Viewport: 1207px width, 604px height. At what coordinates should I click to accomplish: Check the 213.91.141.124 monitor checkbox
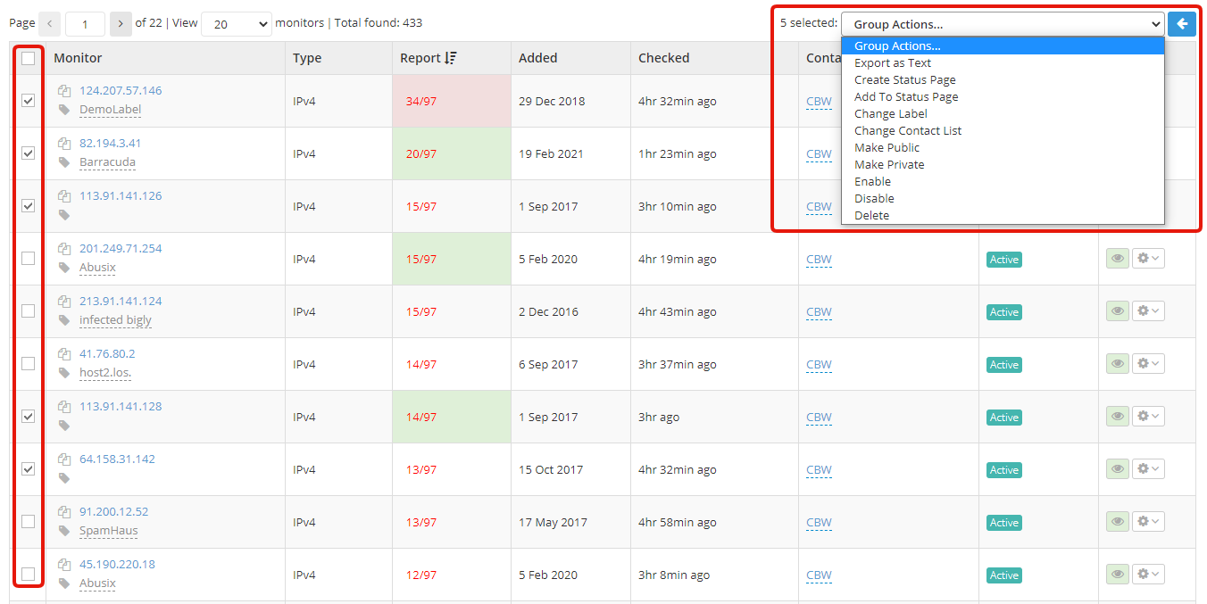(x=29, y=311)
